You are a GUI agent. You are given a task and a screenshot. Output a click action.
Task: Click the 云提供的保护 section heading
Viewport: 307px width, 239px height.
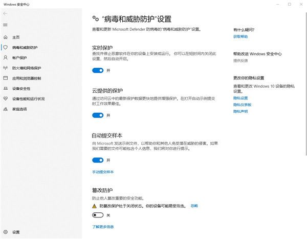point(107,91)
